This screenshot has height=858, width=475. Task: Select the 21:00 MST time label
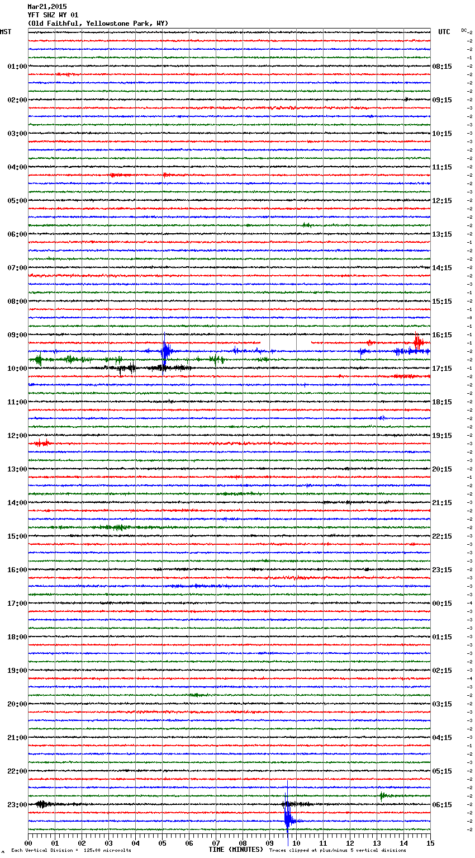[17, 738]
